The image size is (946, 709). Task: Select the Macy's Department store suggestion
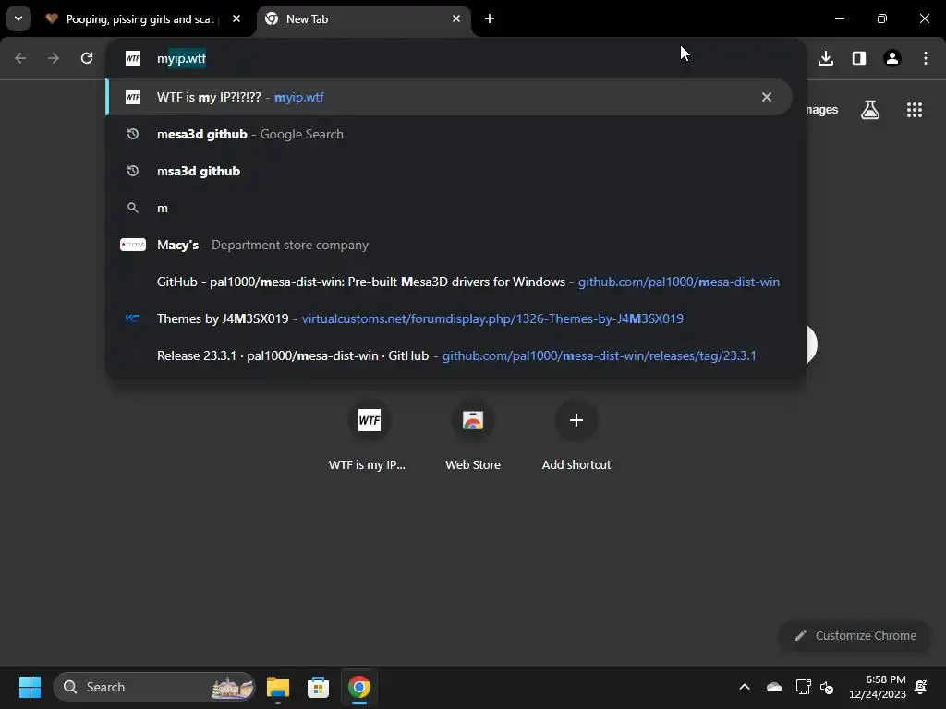coord(449,245)
